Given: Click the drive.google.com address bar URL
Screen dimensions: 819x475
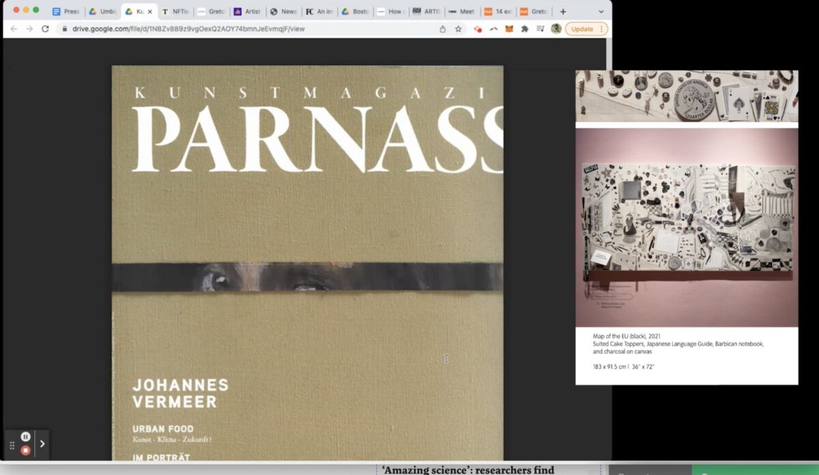Looking at the screenshot, I should tap(188, 29).
